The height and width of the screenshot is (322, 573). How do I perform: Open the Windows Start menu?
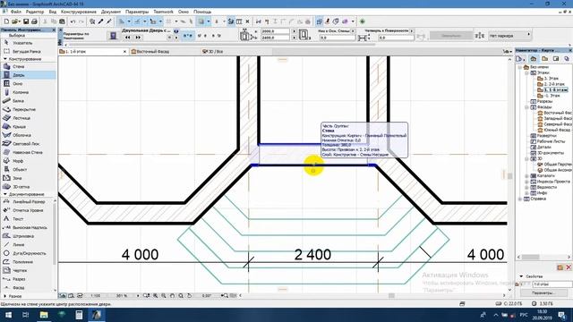tap(8, 315)
